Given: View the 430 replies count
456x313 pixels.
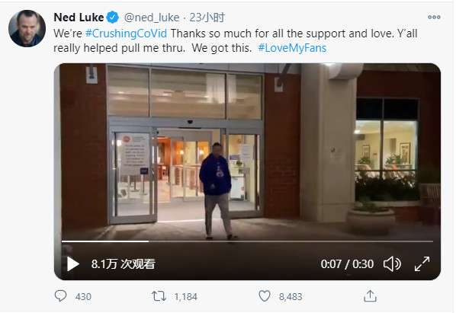Looking at the screenshot, I should 83,297.
